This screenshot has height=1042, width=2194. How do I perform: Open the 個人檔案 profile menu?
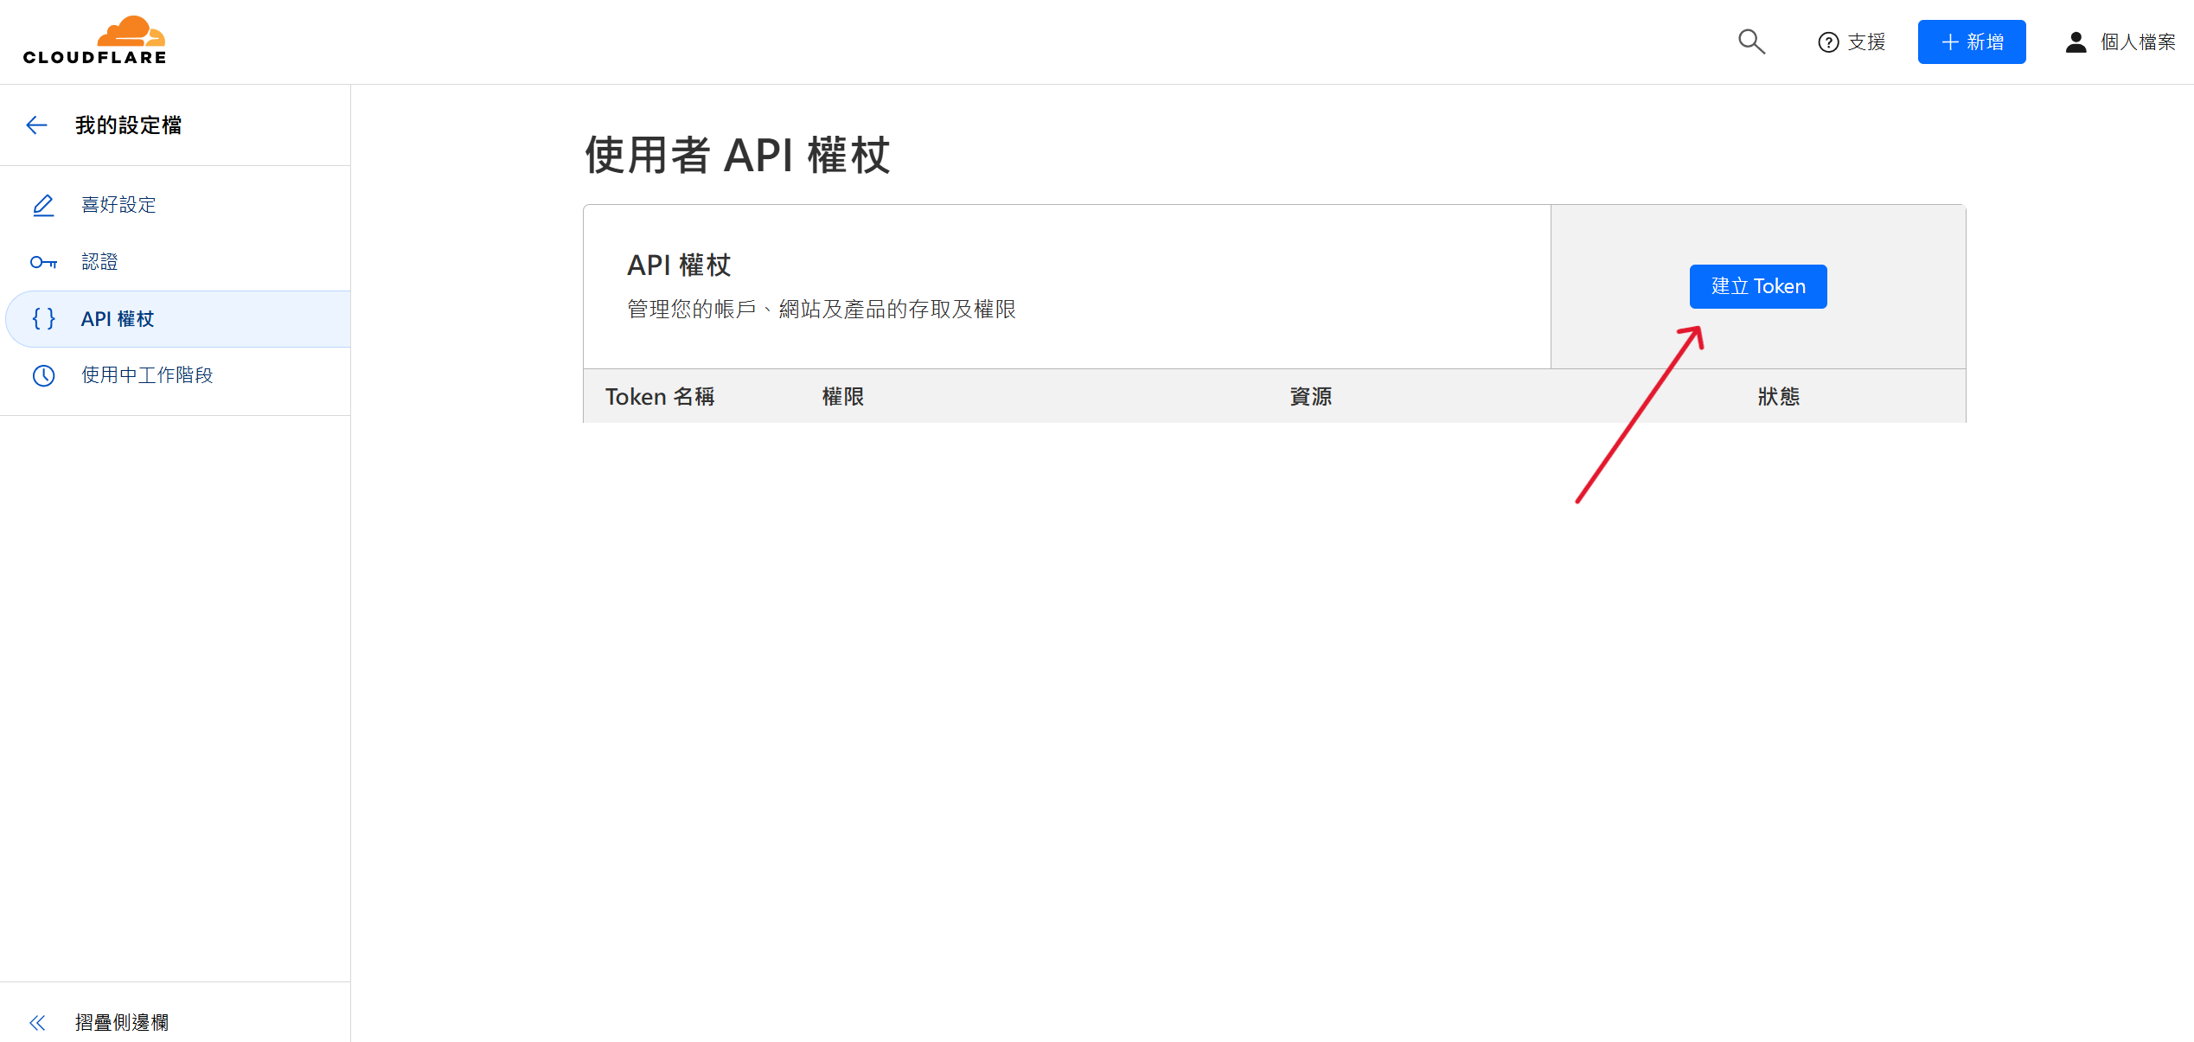point(2120,42)
